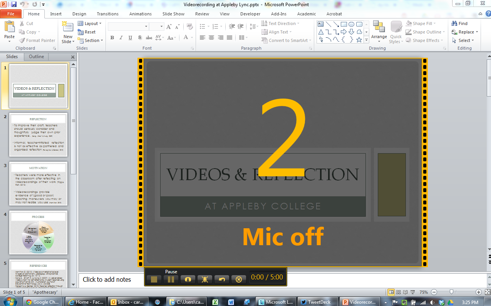Viewport: 491px width, 306px height.
Task: Open the Select dropdown
Action: pyautogui.click(x=463, y=40)
